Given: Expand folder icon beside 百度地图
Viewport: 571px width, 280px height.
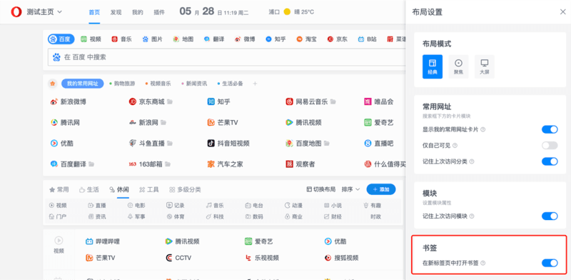Looking at the screenshot, I should (x=327, y=144).
